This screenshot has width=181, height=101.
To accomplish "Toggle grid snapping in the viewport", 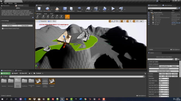I will pos(122,21).
